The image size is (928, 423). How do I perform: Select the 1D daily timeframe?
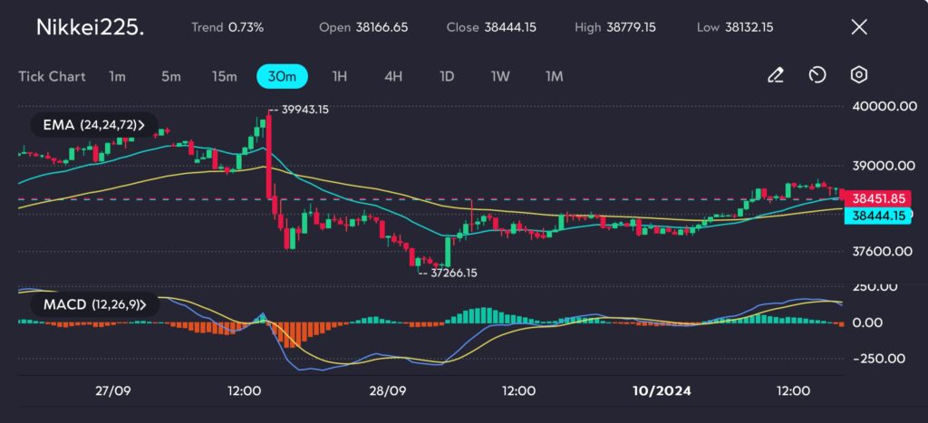(446, 76)
